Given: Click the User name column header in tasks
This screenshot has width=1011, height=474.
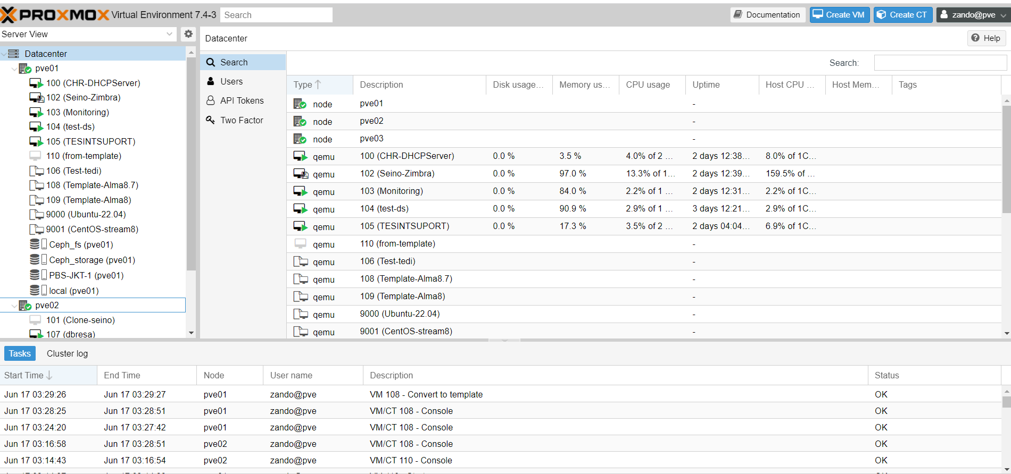Looking at the screenshot, I should click(x=313, y=375).
